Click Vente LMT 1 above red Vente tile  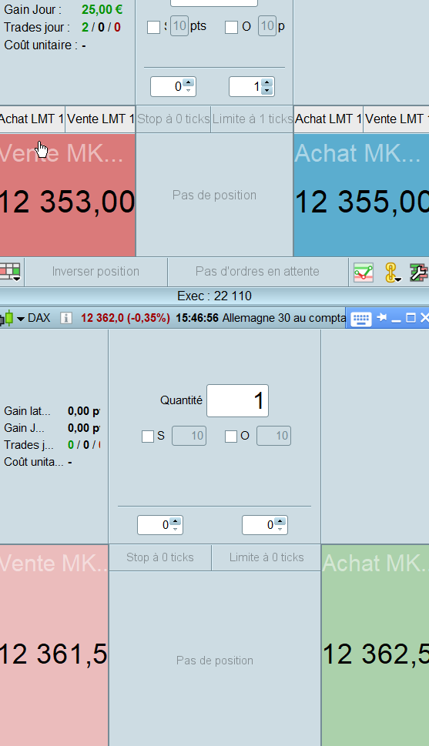(x=100, y=119)
